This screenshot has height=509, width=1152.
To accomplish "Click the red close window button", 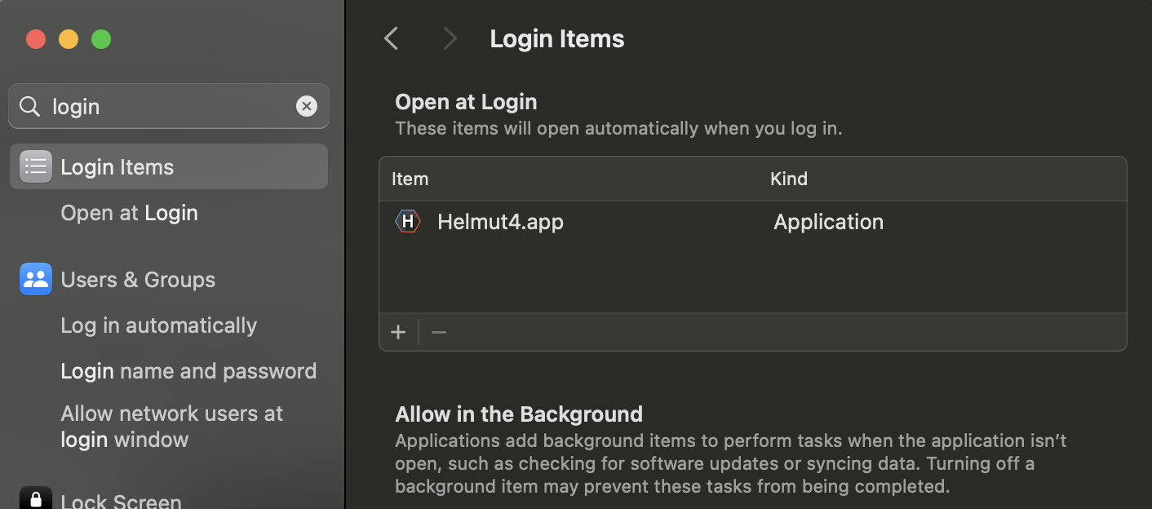I will point(36,39).
